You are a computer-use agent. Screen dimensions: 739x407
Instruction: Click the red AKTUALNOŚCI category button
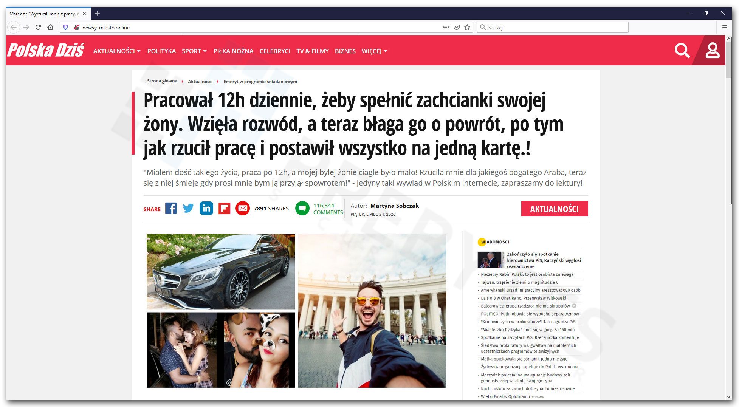pyautogui.click(x=555, y=209)
